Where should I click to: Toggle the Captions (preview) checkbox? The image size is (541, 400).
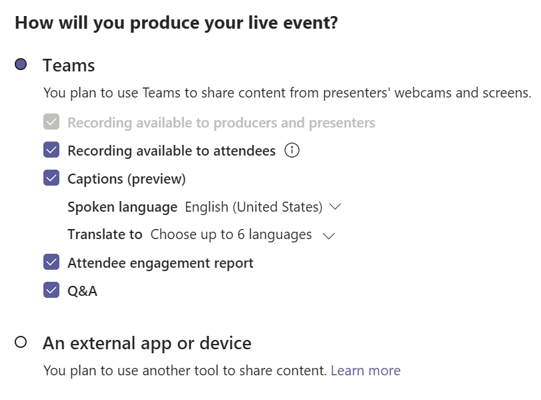(x=51, y=178)
